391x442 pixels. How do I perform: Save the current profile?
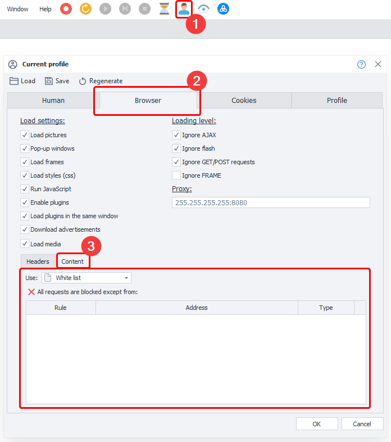pos(57,81)
